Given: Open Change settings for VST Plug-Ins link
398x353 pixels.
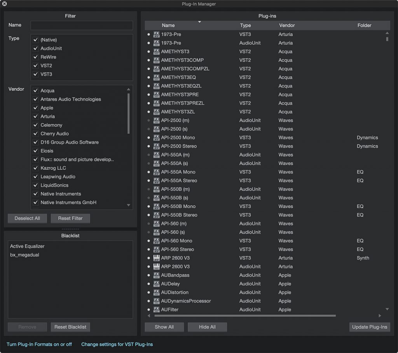Looking at the screenshot, I should 117,344.
